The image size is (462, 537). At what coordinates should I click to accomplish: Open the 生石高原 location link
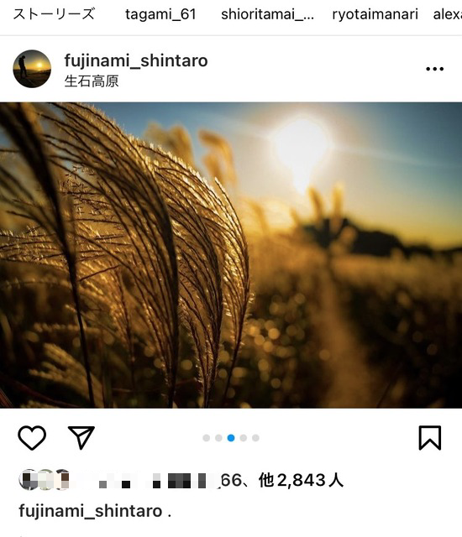(x=92, y=81)
